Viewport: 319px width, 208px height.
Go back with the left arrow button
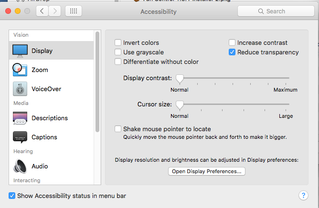pyautogui.click(x=43, y=11)
